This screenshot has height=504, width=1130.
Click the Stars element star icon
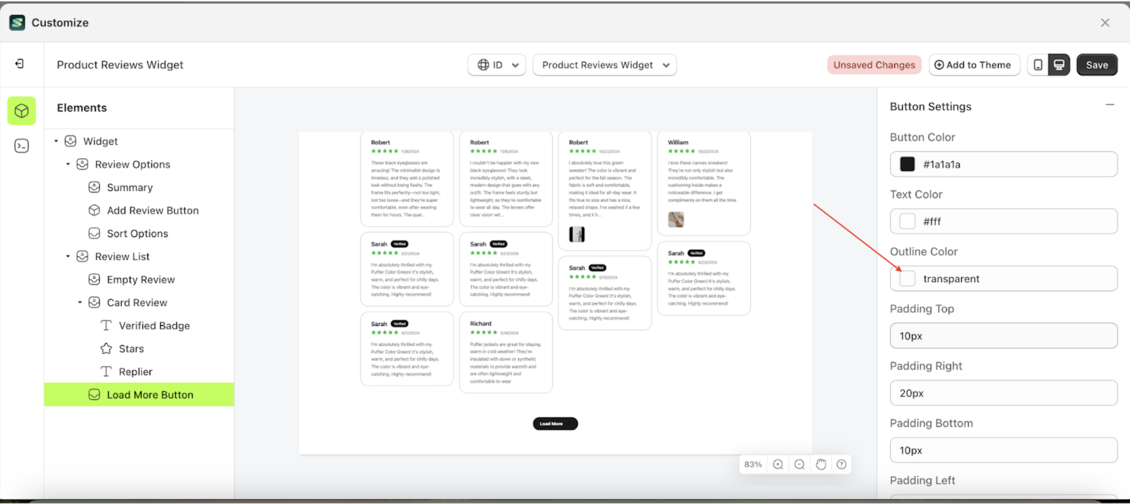click(x=106, y=348)
